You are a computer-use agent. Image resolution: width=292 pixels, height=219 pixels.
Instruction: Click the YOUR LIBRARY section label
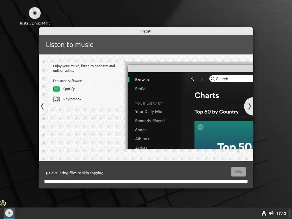pyautogui.click(x=149, y=104)
